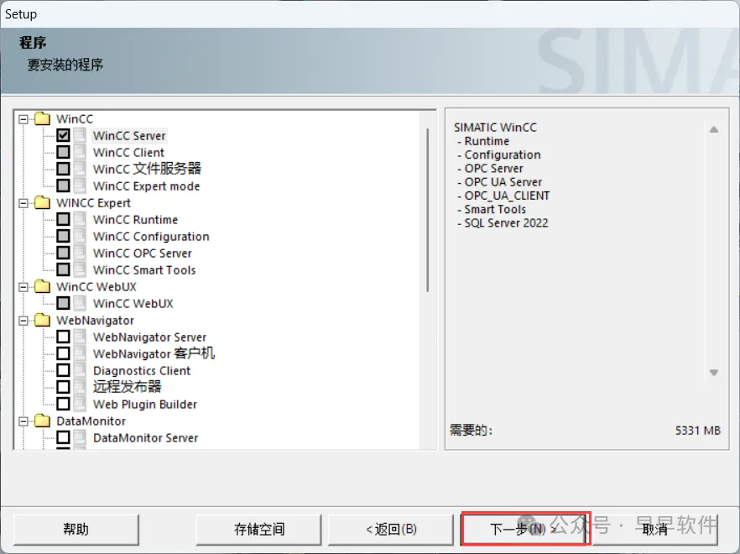Check the WebNavigator Server checkbox
Screen dimensions: 740x554
click(x=63, y=337)
